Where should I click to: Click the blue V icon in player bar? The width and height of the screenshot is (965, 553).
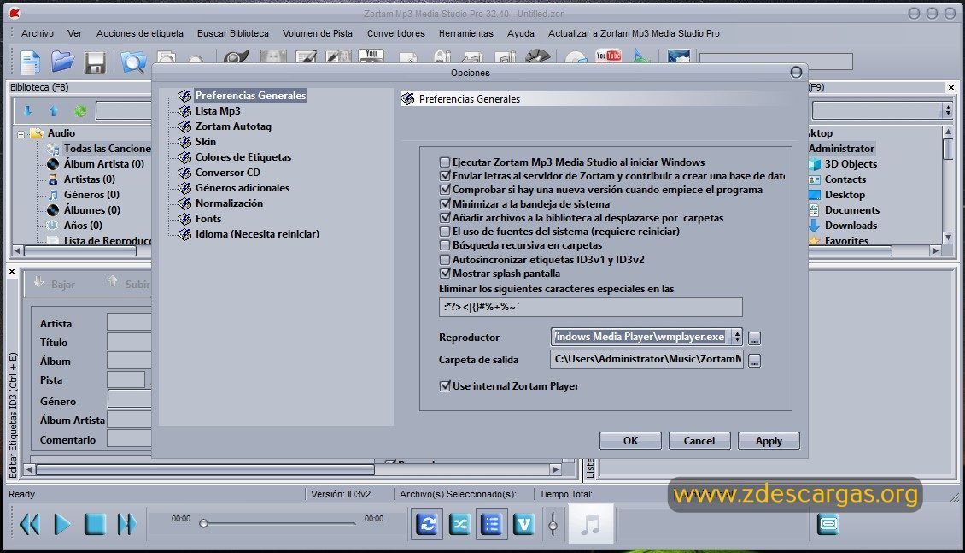coord(523,524)
